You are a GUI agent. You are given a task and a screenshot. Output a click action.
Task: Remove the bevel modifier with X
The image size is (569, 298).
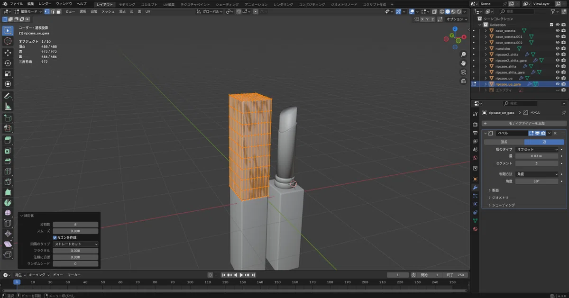click(x=555, y=133)
